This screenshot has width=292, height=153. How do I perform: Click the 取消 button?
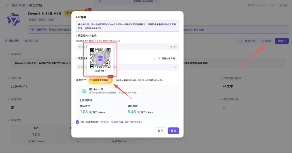click(160, 131)
